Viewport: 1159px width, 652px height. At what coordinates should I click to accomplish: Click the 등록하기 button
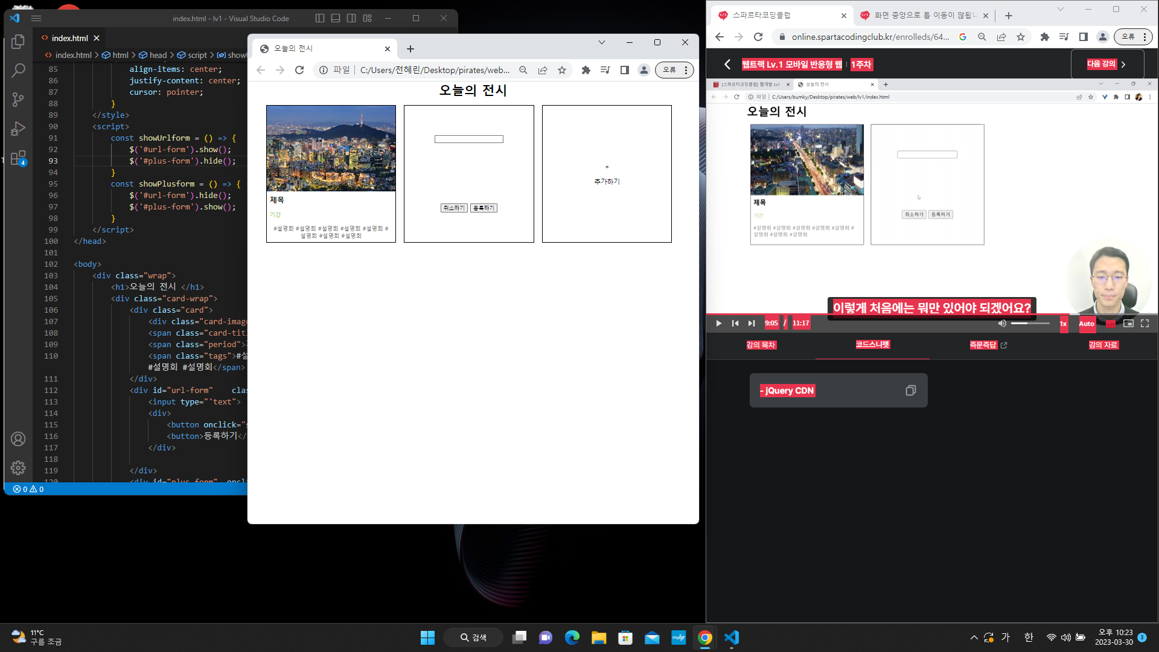484,208
